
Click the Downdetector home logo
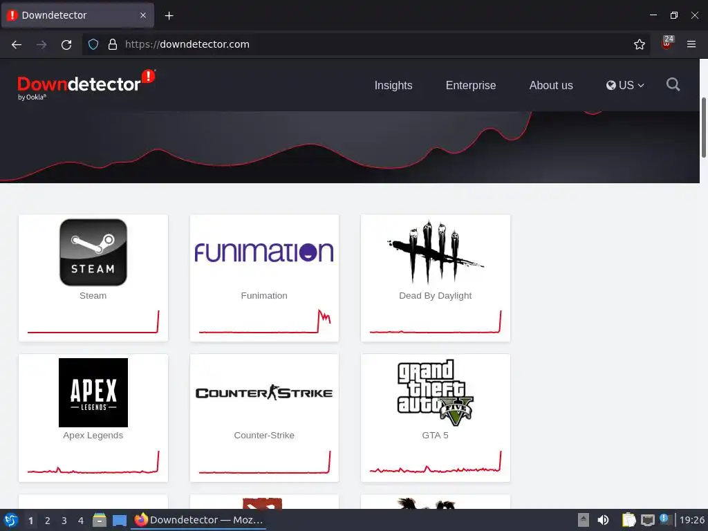tap(86, 85)
